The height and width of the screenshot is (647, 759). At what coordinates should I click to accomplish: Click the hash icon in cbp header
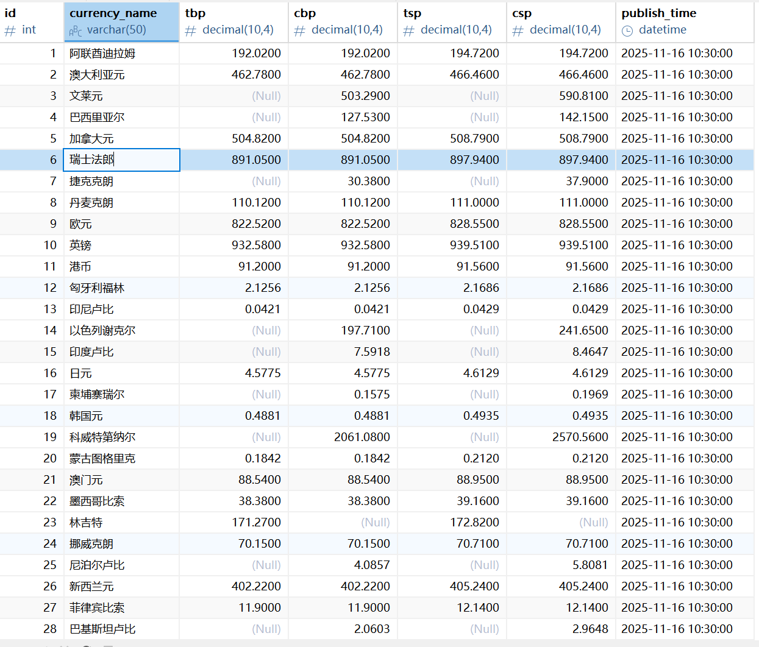pyautogui.click(x=299, y=30)
